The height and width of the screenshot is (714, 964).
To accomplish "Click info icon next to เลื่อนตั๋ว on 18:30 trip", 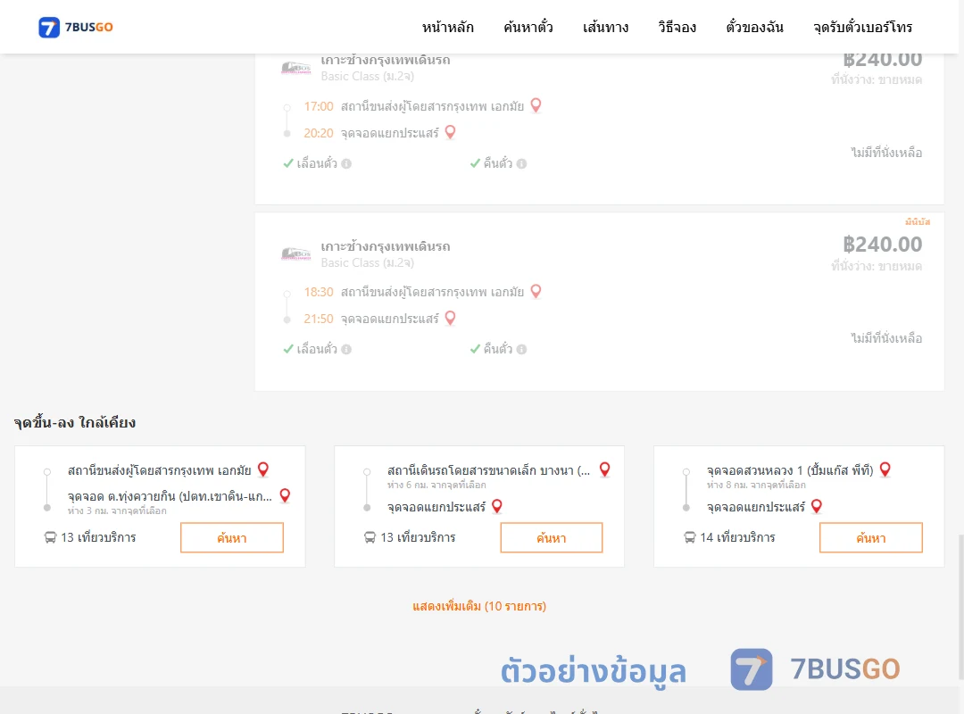I will pos(346,349).
